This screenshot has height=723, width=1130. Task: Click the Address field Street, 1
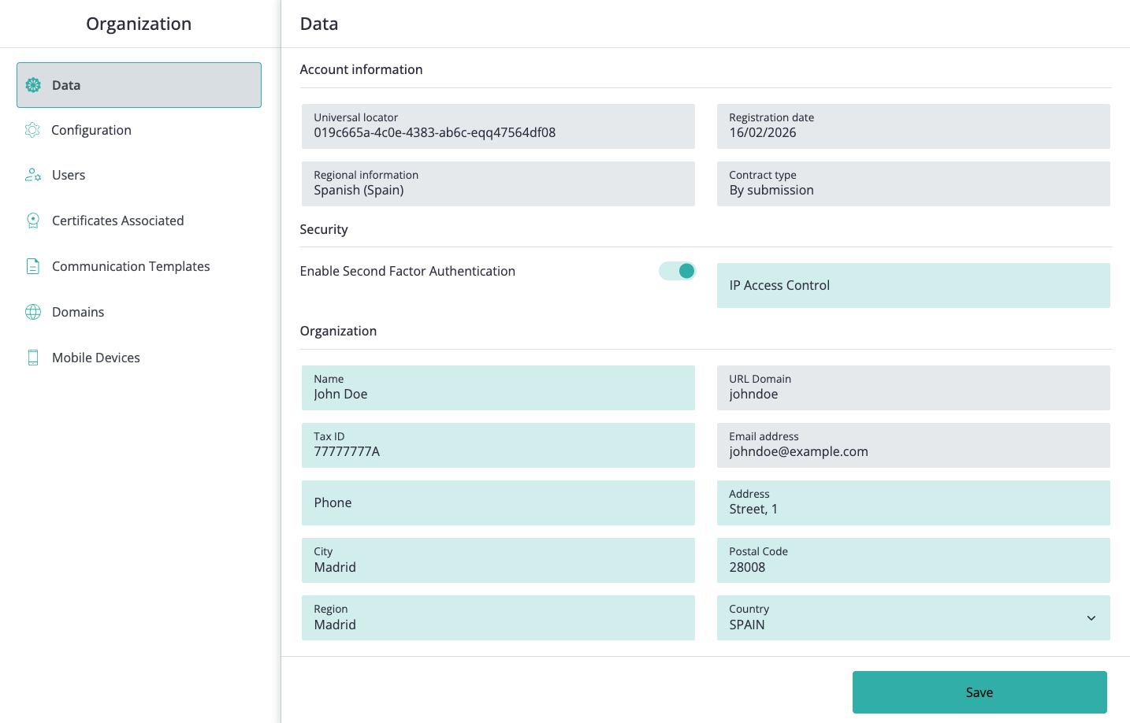[x=913, y=502]
